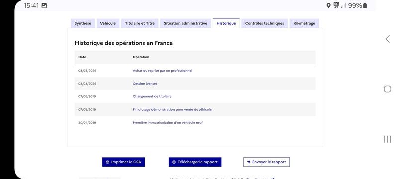This screenshot has height=179, width=398.
Task: Select the Titulaire et Titre tab
Action: click(x=140, y=23)
